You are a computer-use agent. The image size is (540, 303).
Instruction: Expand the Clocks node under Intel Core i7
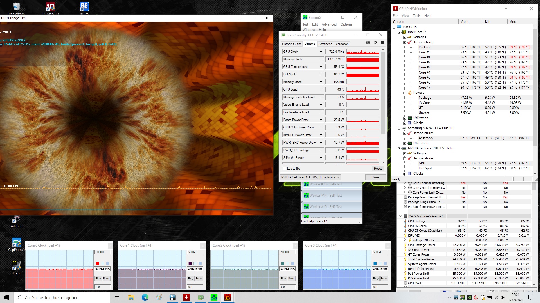[404, 123]
